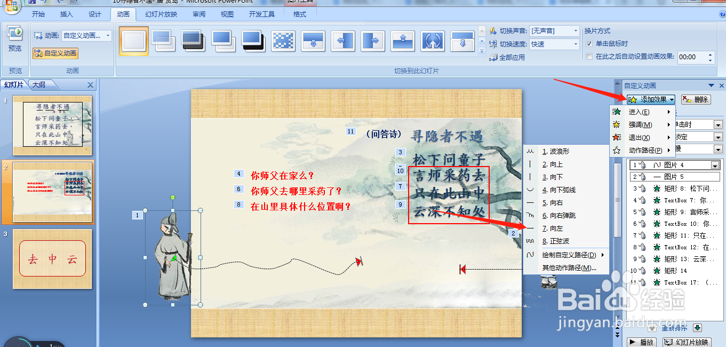Switch to the 开始 ribbon tab
The width and height of the screenshot is (726, 347).
38,14
